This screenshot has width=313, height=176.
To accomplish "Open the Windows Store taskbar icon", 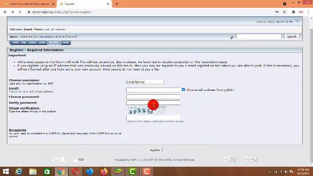I will (47, 172).
